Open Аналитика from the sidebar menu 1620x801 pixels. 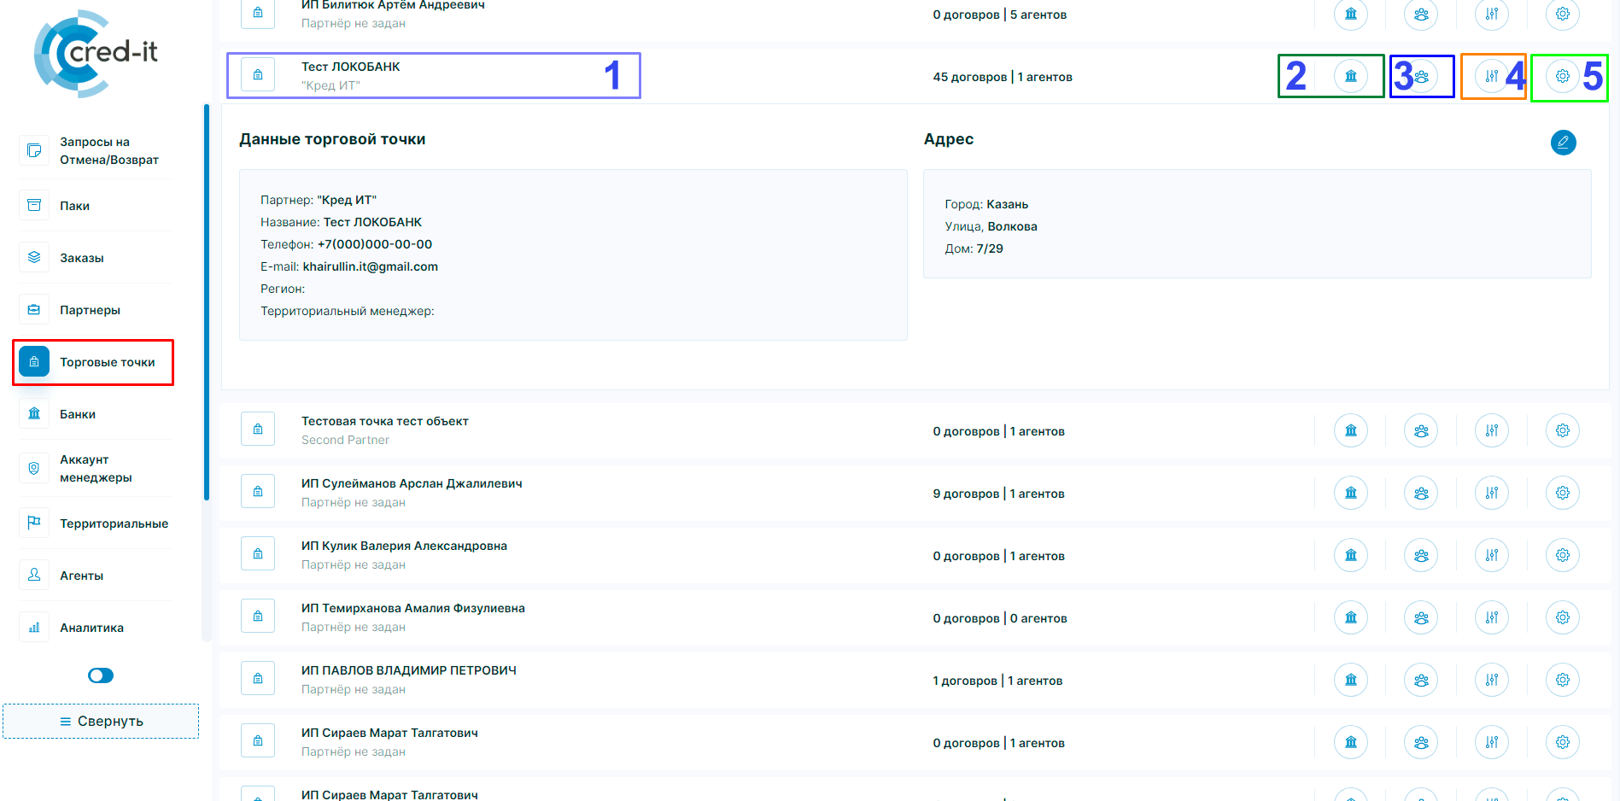click(91, 628)
